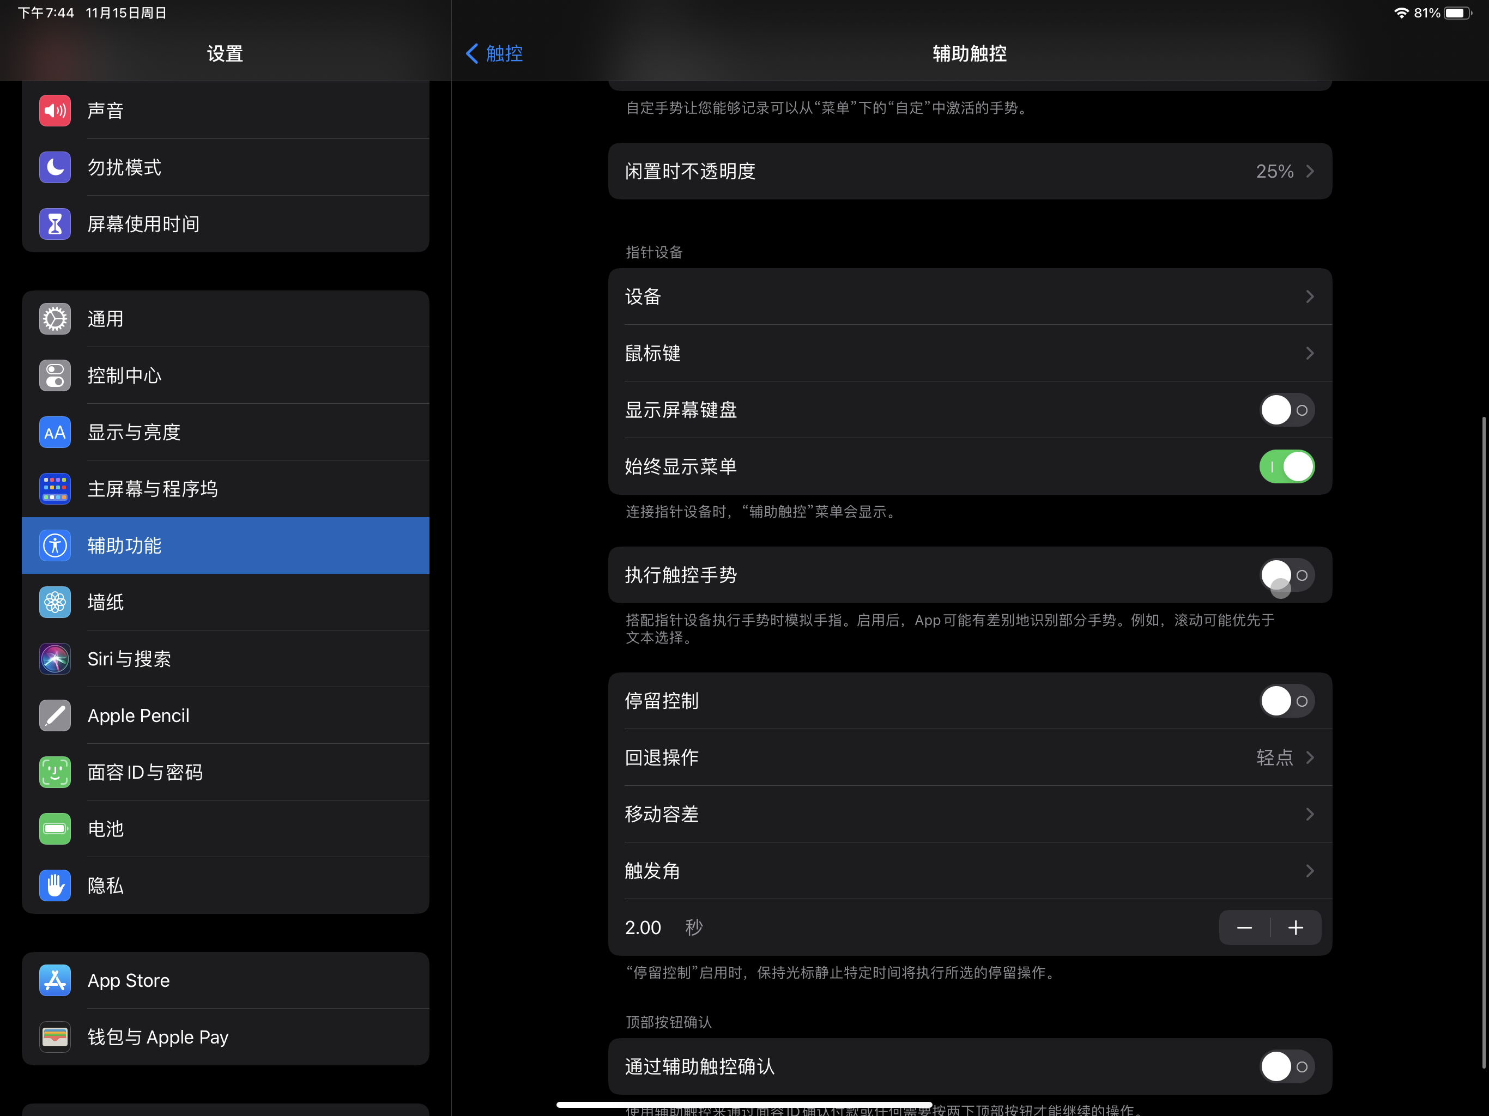Tap the App Store icon
This screenshot has width=1489, height=1116.
(x=55, y=980)
